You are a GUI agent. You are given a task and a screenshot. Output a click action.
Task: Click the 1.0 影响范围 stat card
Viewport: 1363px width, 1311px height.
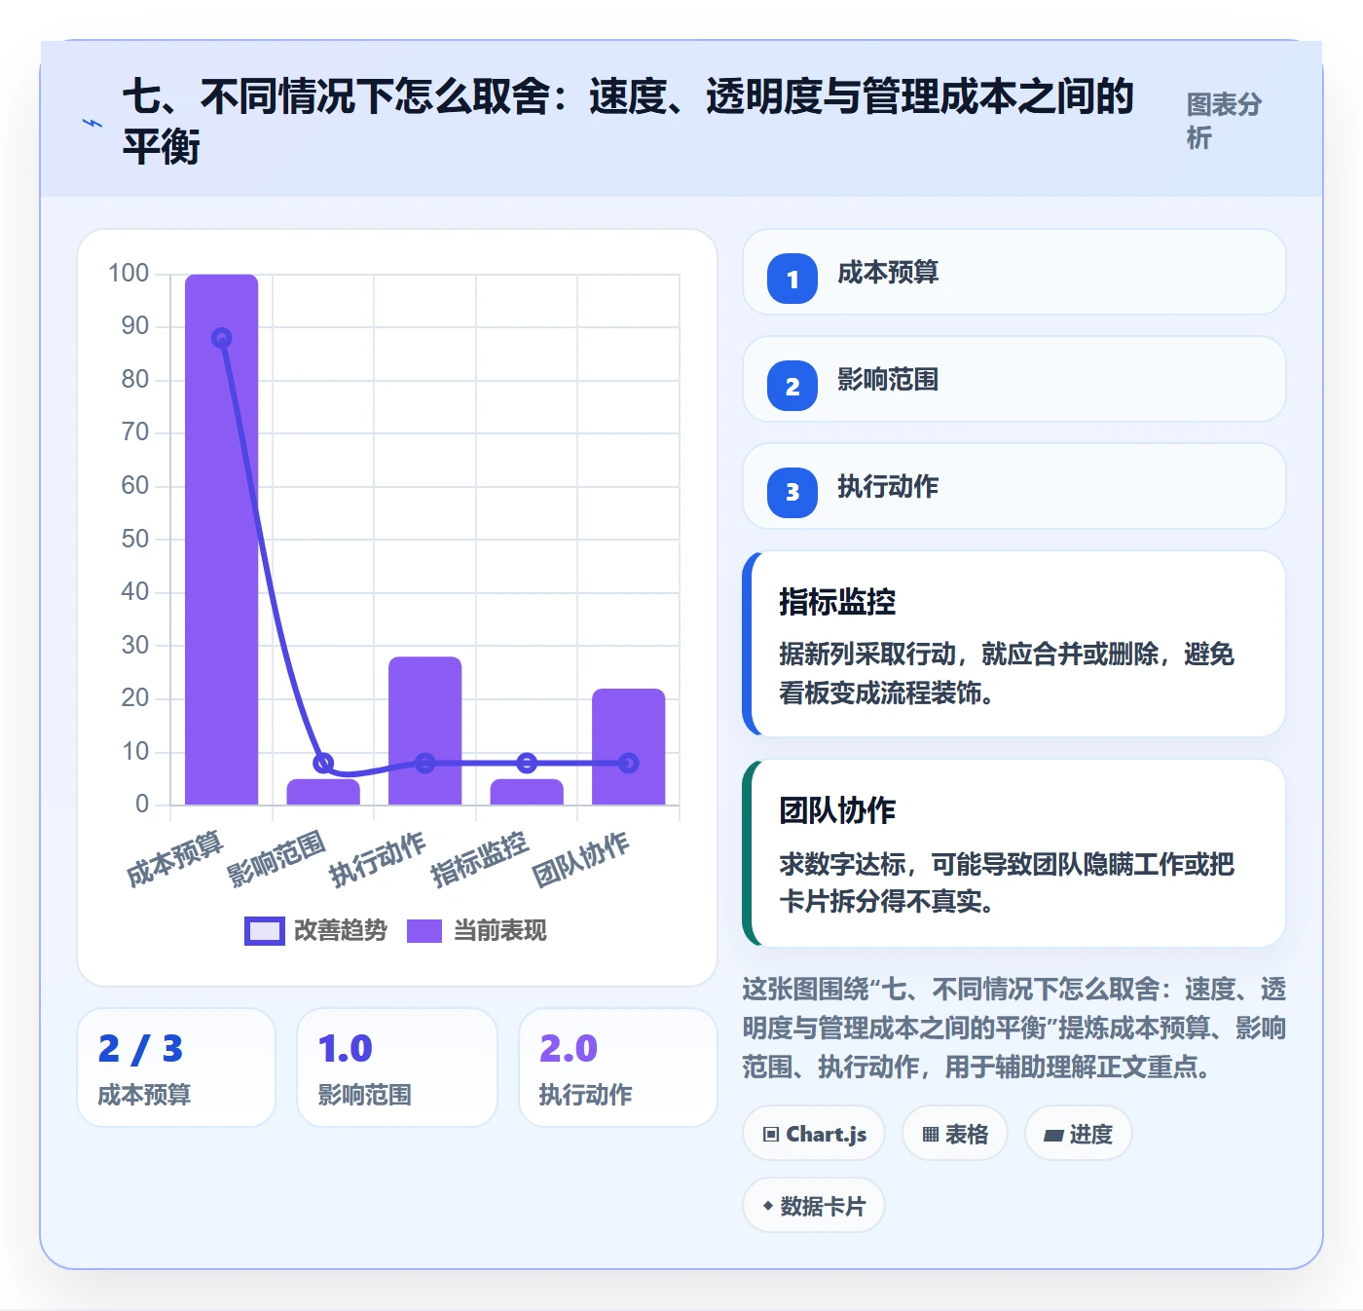pos(397,1068)
